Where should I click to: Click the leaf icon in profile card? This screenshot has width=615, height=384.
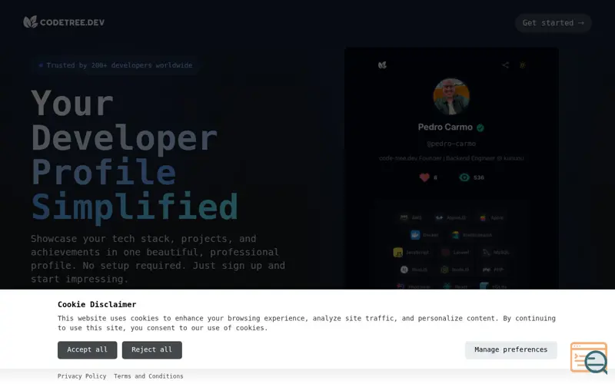382,65
